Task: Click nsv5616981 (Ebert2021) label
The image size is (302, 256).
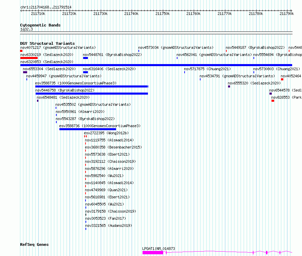Action: pos(107,197)
